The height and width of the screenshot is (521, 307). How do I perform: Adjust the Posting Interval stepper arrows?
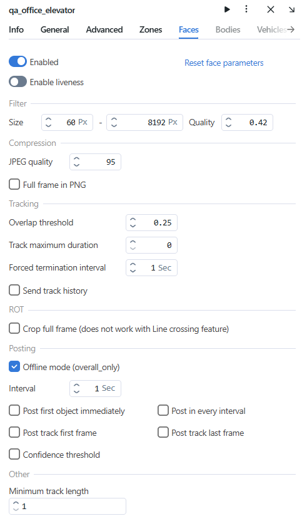click(x=77, y=388)
